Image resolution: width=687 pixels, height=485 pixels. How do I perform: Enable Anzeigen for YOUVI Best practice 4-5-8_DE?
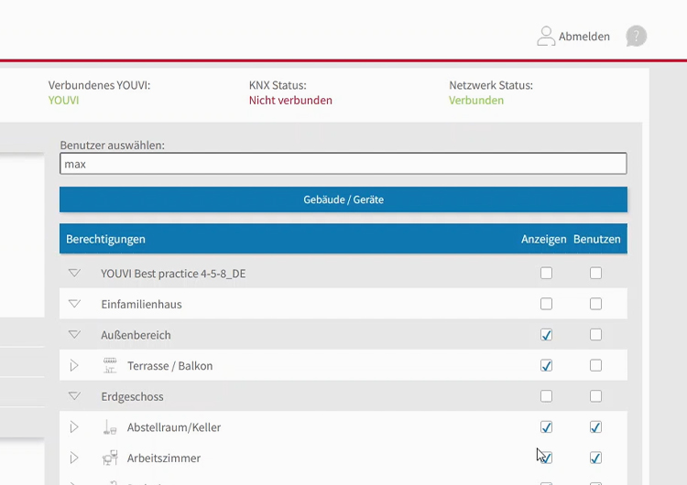[x=546, y=273]
